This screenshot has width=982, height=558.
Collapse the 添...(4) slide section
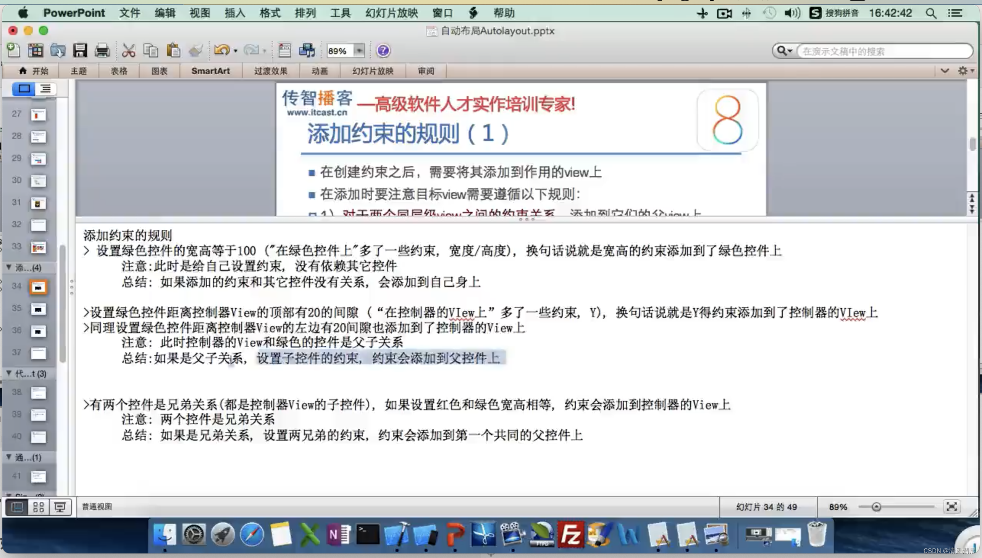(x=8, y=267)
